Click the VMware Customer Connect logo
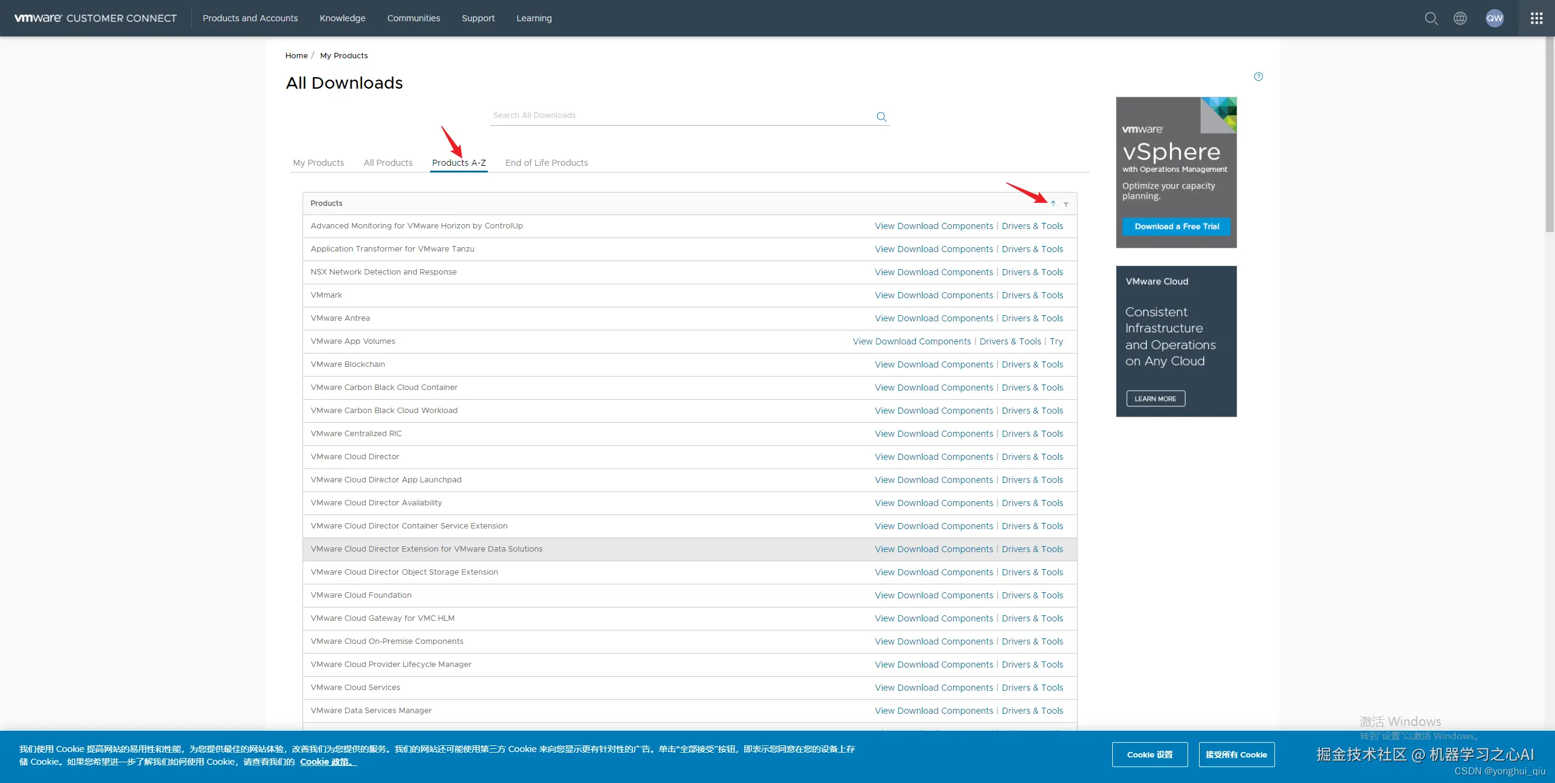 pos(95,18)
